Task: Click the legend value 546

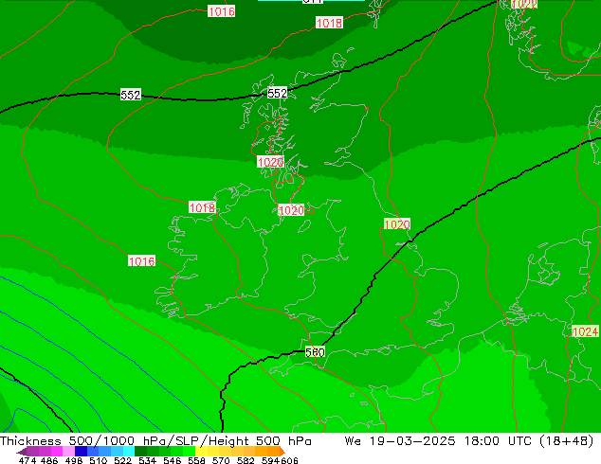Action: (173, 460)
